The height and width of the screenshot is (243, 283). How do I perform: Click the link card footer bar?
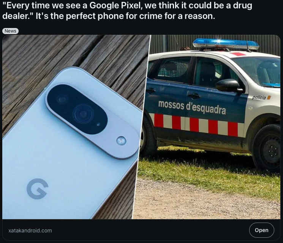coord(141,230)
